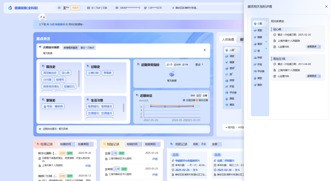Click the 青霉素 allergy tag
The width and height of the screenshot is (331, 181).
click(x=107, y=73)
